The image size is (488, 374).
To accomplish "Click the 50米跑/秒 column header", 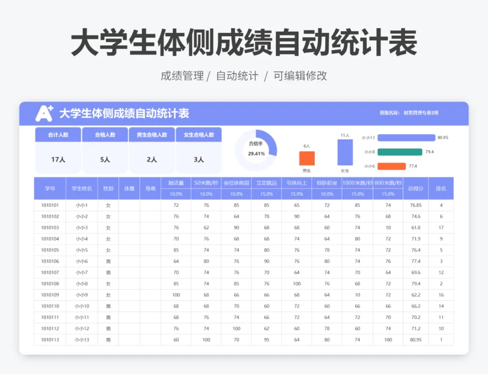I will click(x=206, y=183).
